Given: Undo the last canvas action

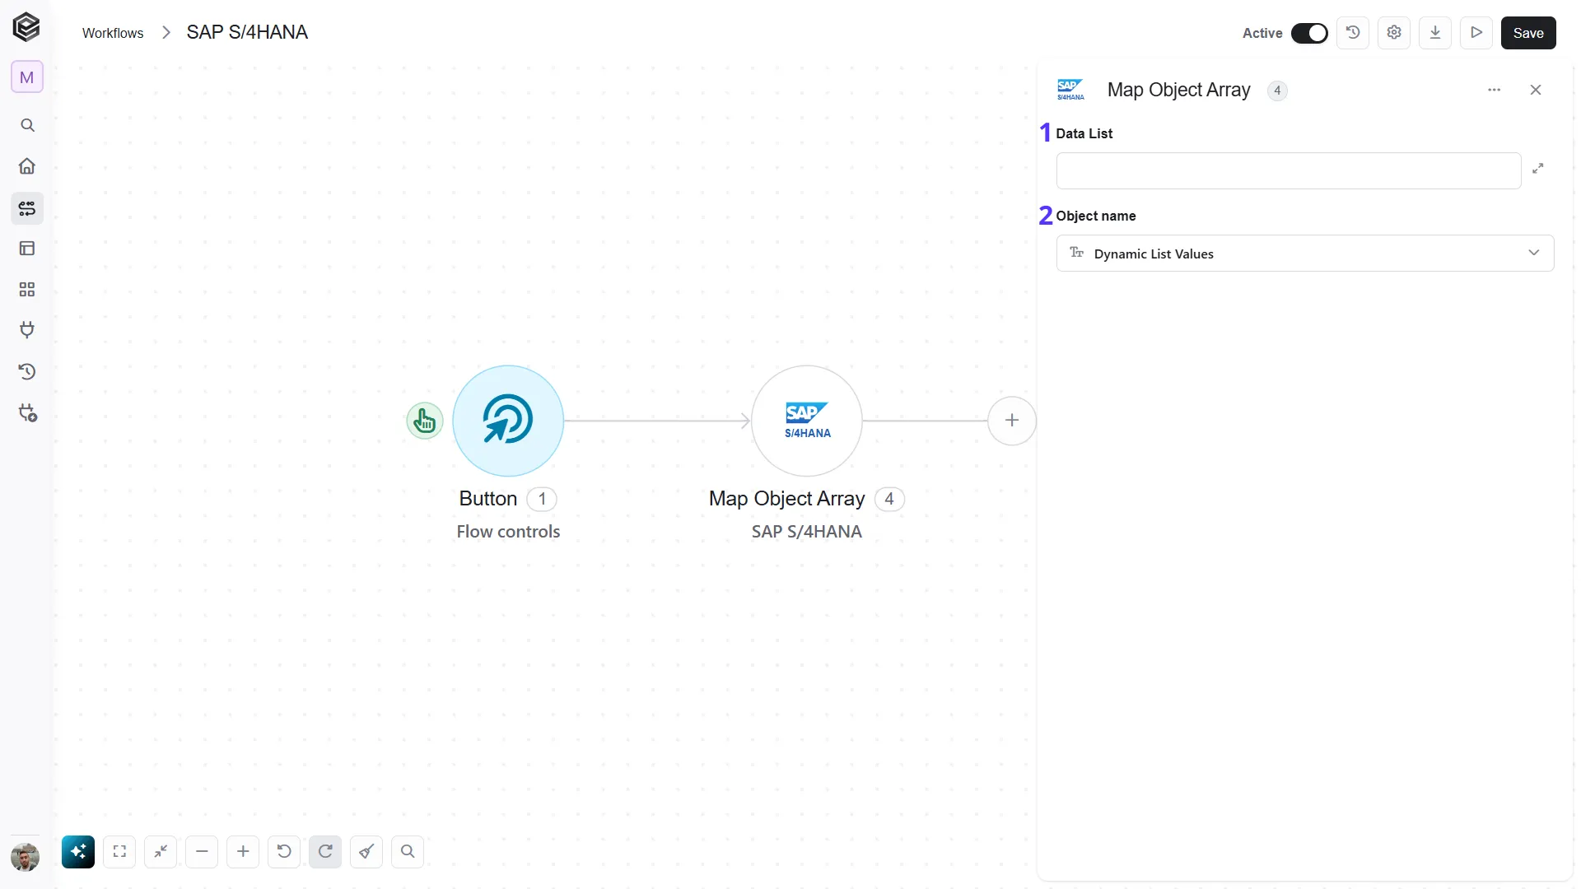Looking at the screenshot, I should coord(284,852).
